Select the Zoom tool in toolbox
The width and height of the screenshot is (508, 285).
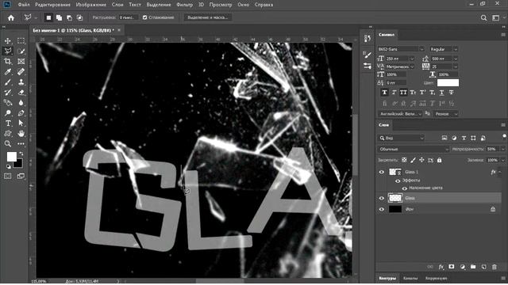coord(8,144)
